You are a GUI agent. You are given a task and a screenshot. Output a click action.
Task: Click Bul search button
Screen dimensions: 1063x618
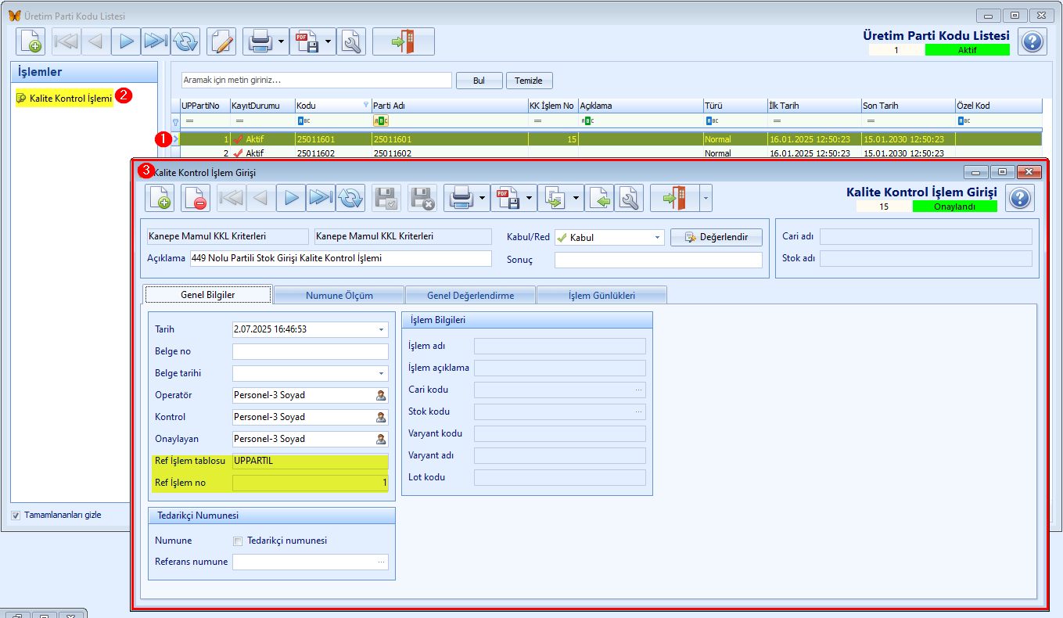pyautogui.click(x=479, y=81)
